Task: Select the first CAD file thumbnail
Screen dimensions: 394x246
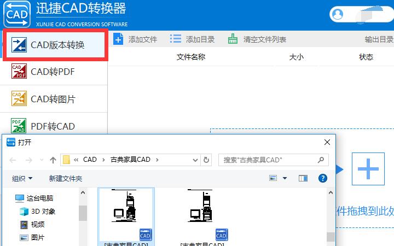Action: [x=126, y=217]
